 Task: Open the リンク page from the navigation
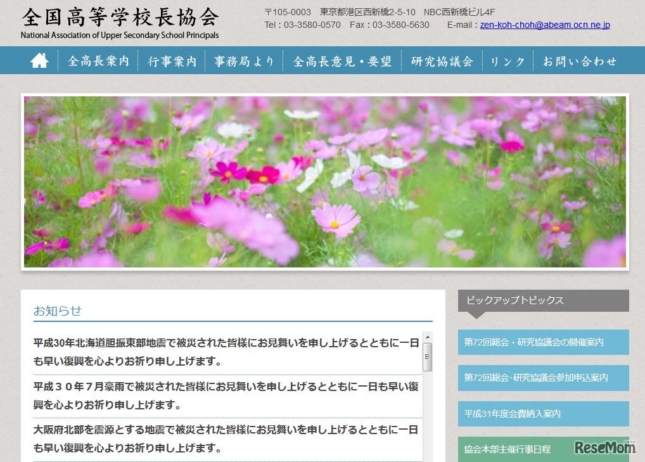(507, 60)
